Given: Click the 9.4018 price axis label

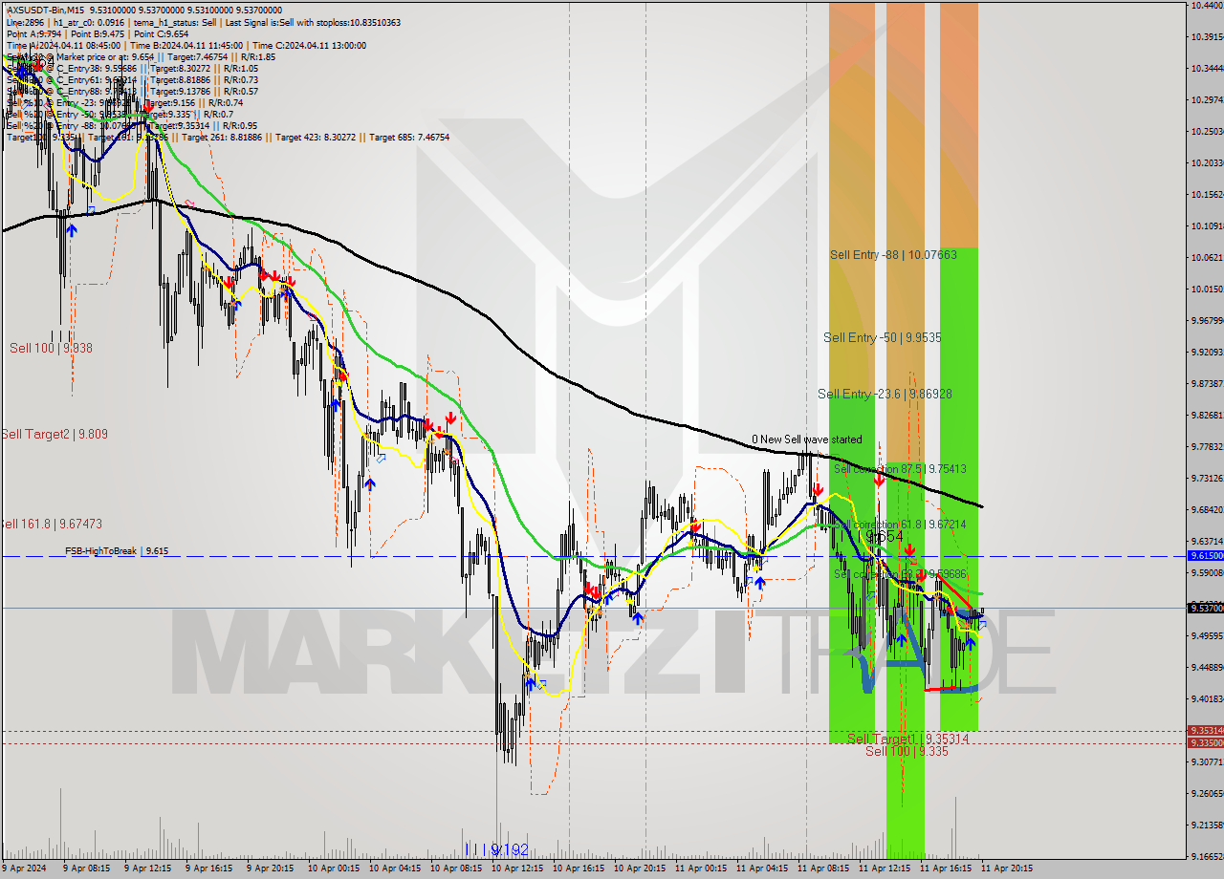Looking at the screenshot, I should click(x=1207, y=698).
